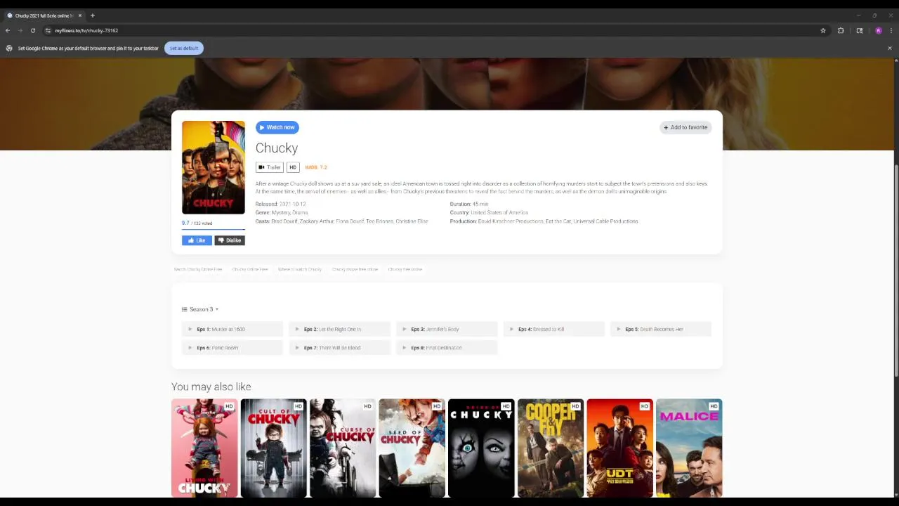This screenshot has width=899, height=506.
Task: Open Malice poster
Action: 689,448
